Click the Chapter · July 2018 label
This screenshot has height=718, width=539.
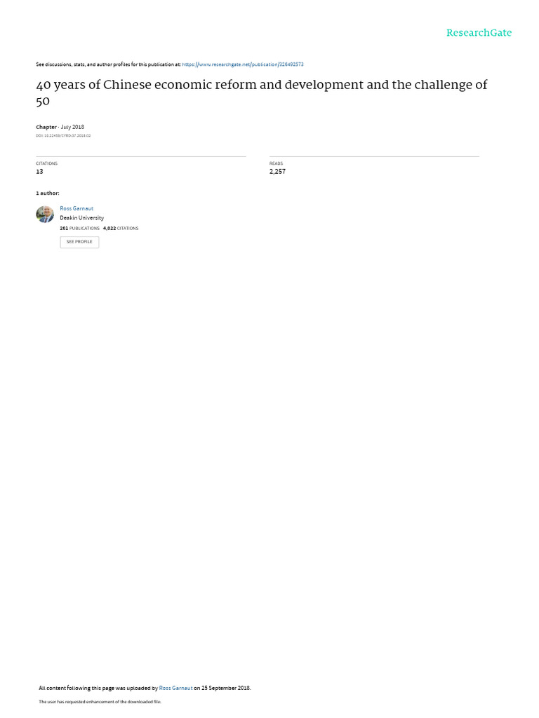tap(60, 127)
